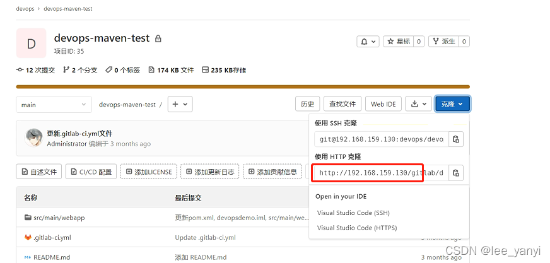Fork the project with 派生 button
Viewport: 550px width, 263px height.
point(443,42)
